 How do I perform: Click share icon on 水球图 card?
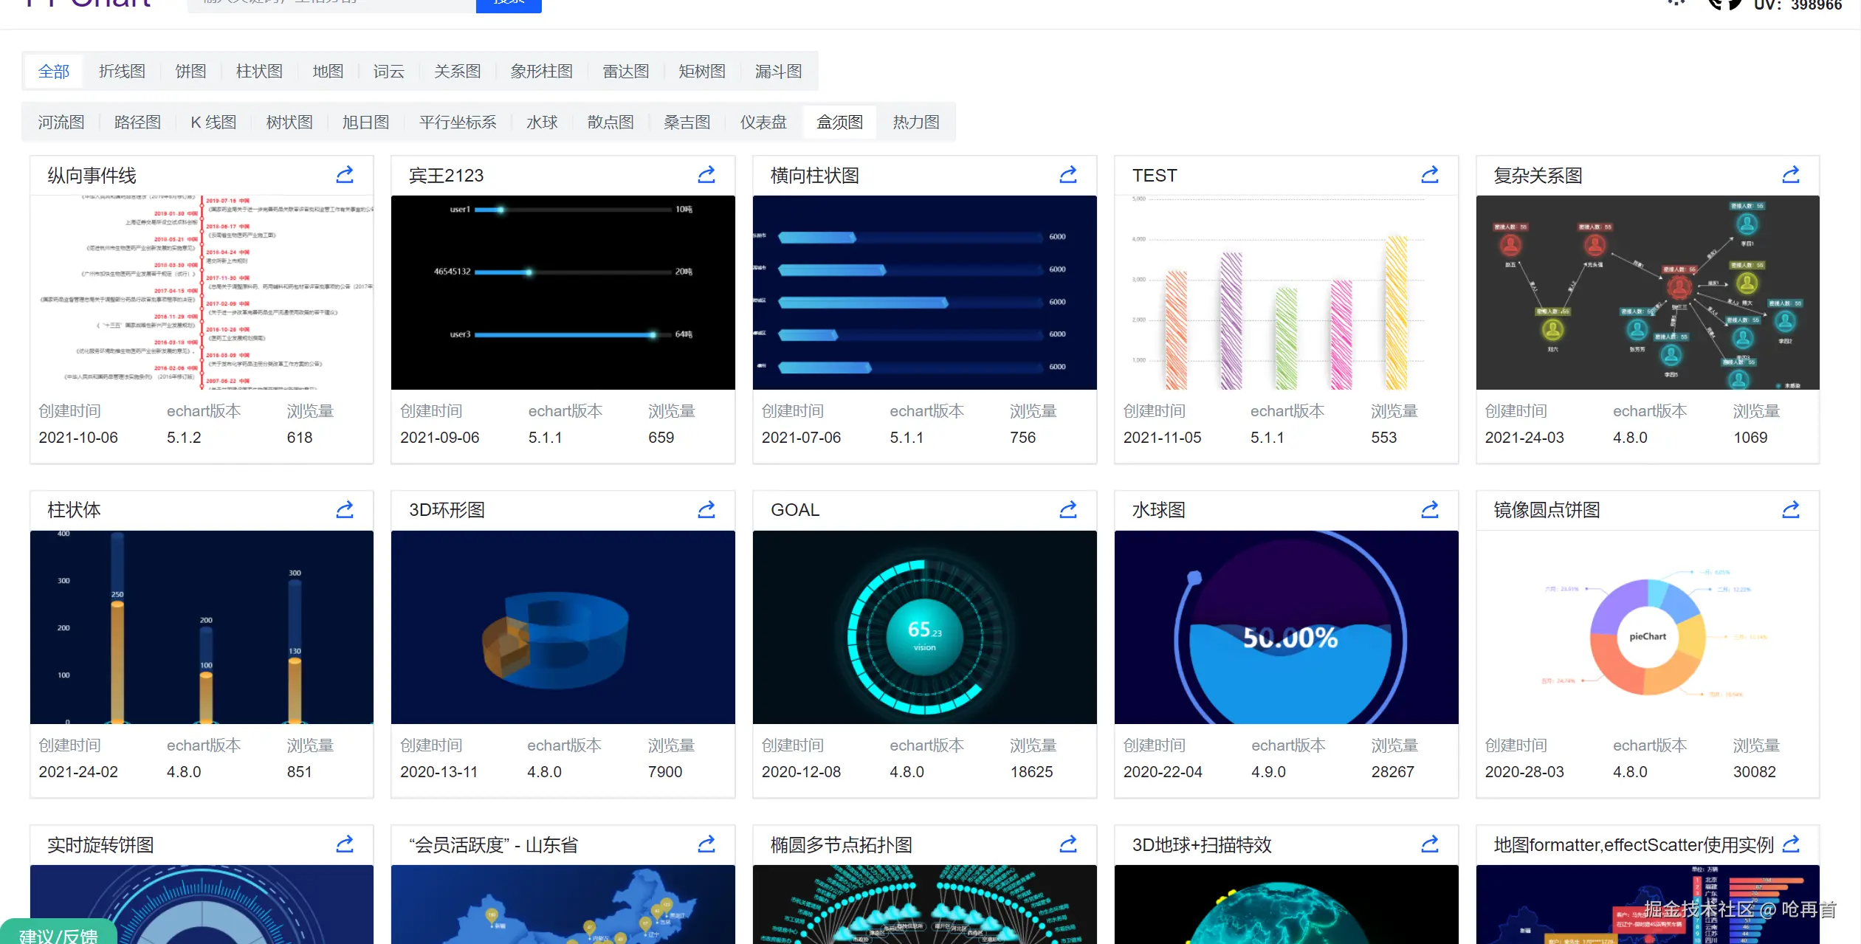[1430, 510]
